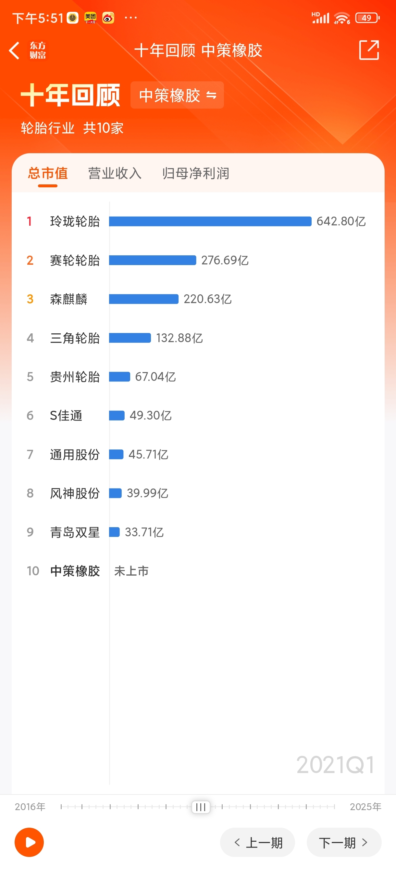Switch to the 营业收入 tab
The height and width of the screenshot is (882, 396).
[x=115, y=173]
